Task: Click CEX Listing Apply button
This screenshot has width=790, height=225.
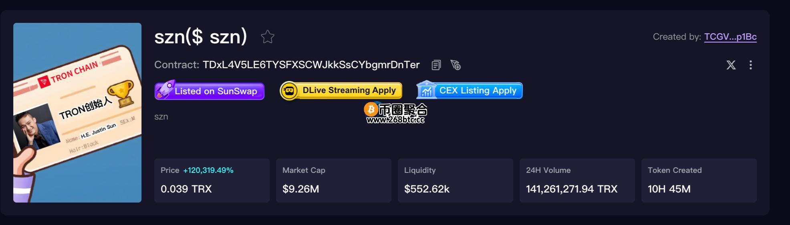Action: (x=470, y=90)
